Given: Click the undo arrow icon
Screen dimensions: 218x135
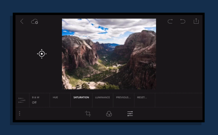Looking at the screenshot, I should tap(183, 21).
